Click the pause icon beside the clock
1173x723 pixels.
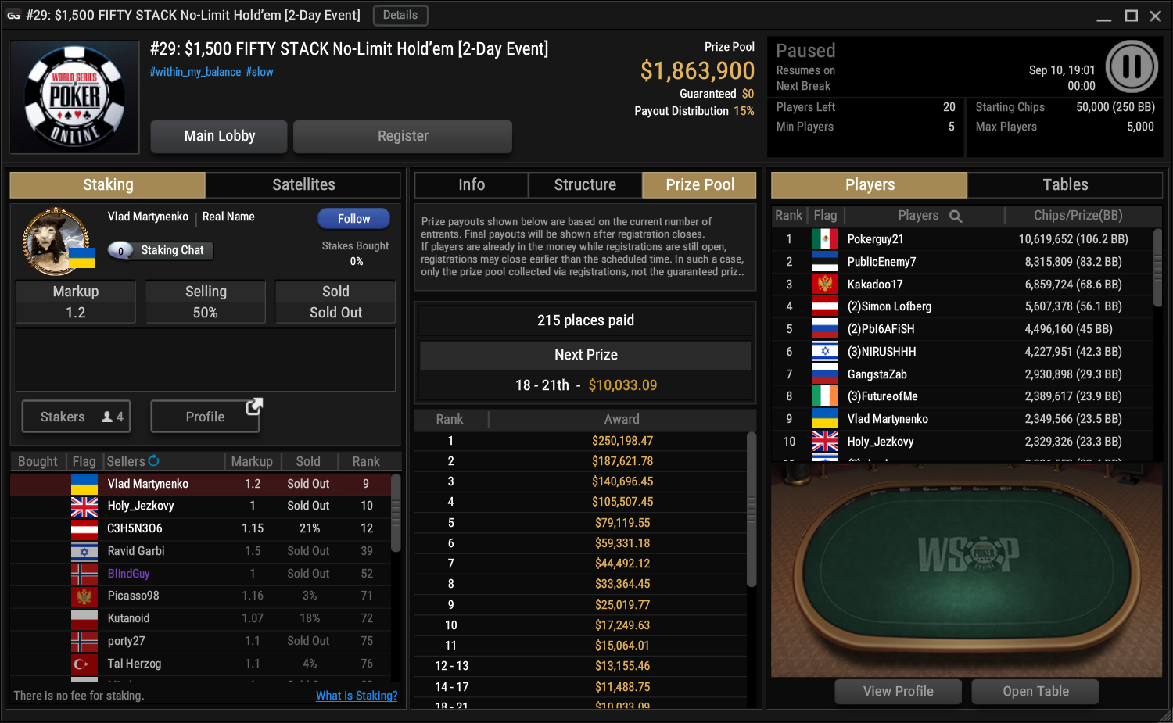(x=1132, y=66)
